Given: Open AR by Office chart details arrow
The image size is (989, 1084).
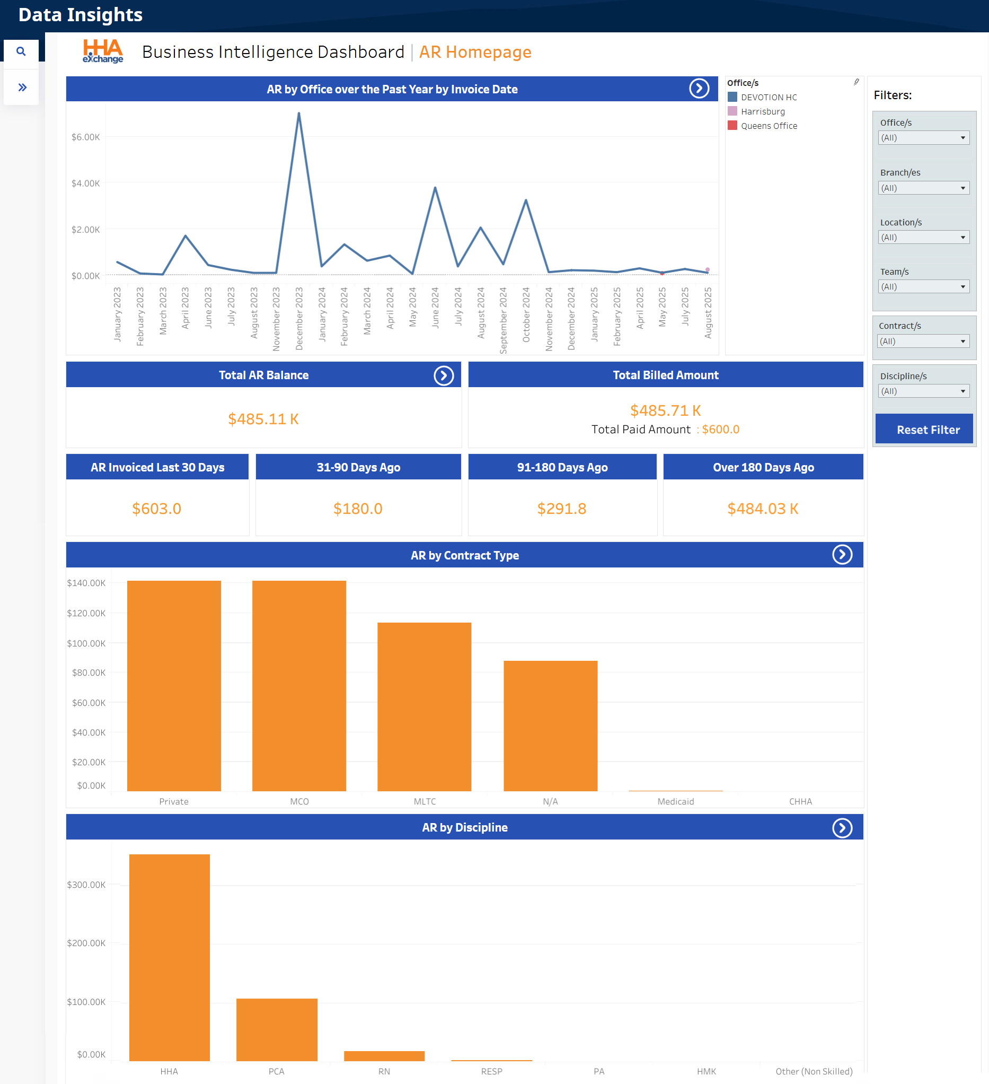Looking at the screenshot, I should coord(699,88).
